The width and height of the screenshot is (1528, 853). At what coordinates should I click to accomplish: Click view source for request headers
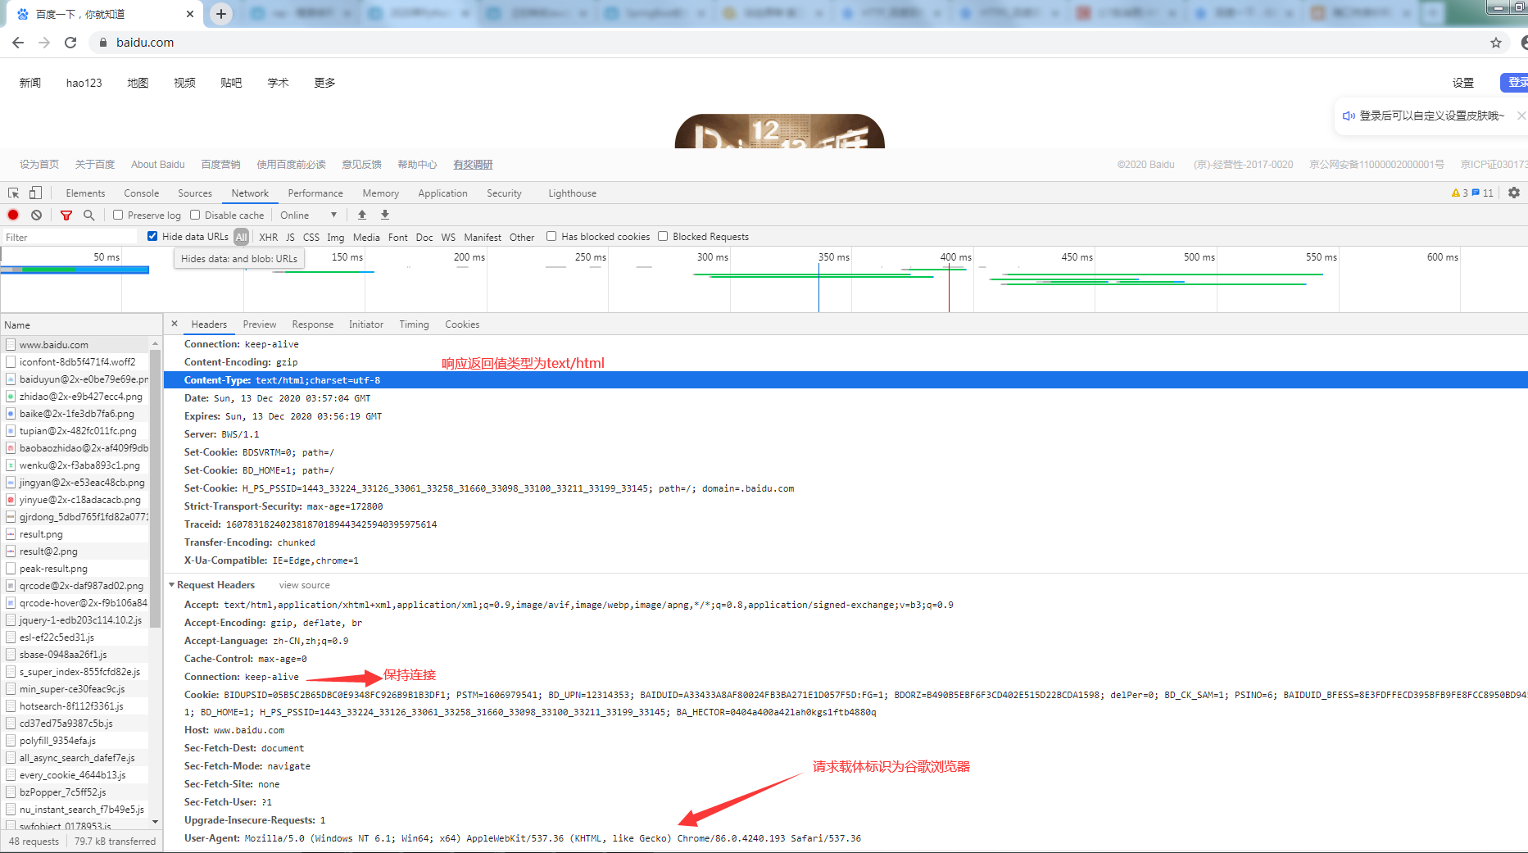click(305, 585)
